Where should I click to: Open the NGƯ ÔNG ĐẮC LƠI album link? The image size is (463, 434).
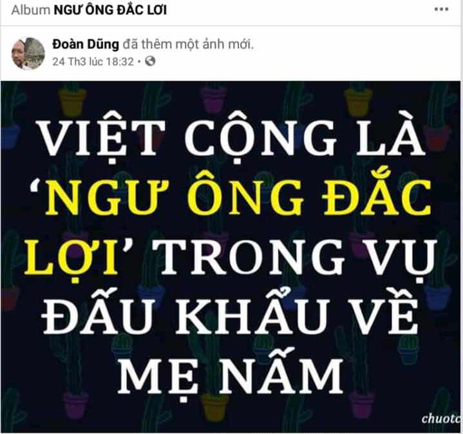[110, 10]
